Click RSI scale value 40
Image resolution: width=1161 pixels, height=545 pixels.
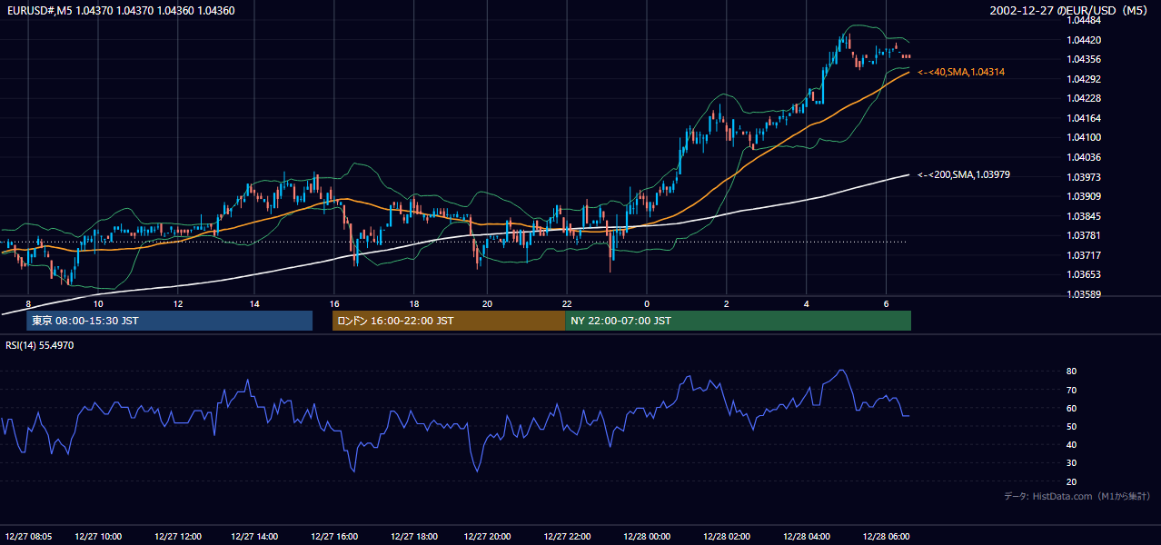(x=1072, y=444)
